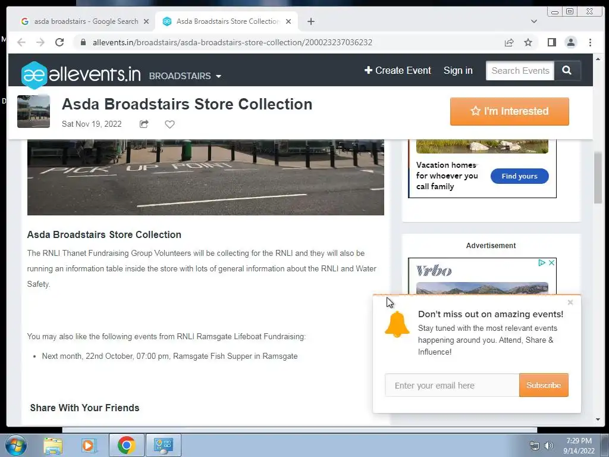
Task: Click Create Event in the header
Action: pos(398,70)
